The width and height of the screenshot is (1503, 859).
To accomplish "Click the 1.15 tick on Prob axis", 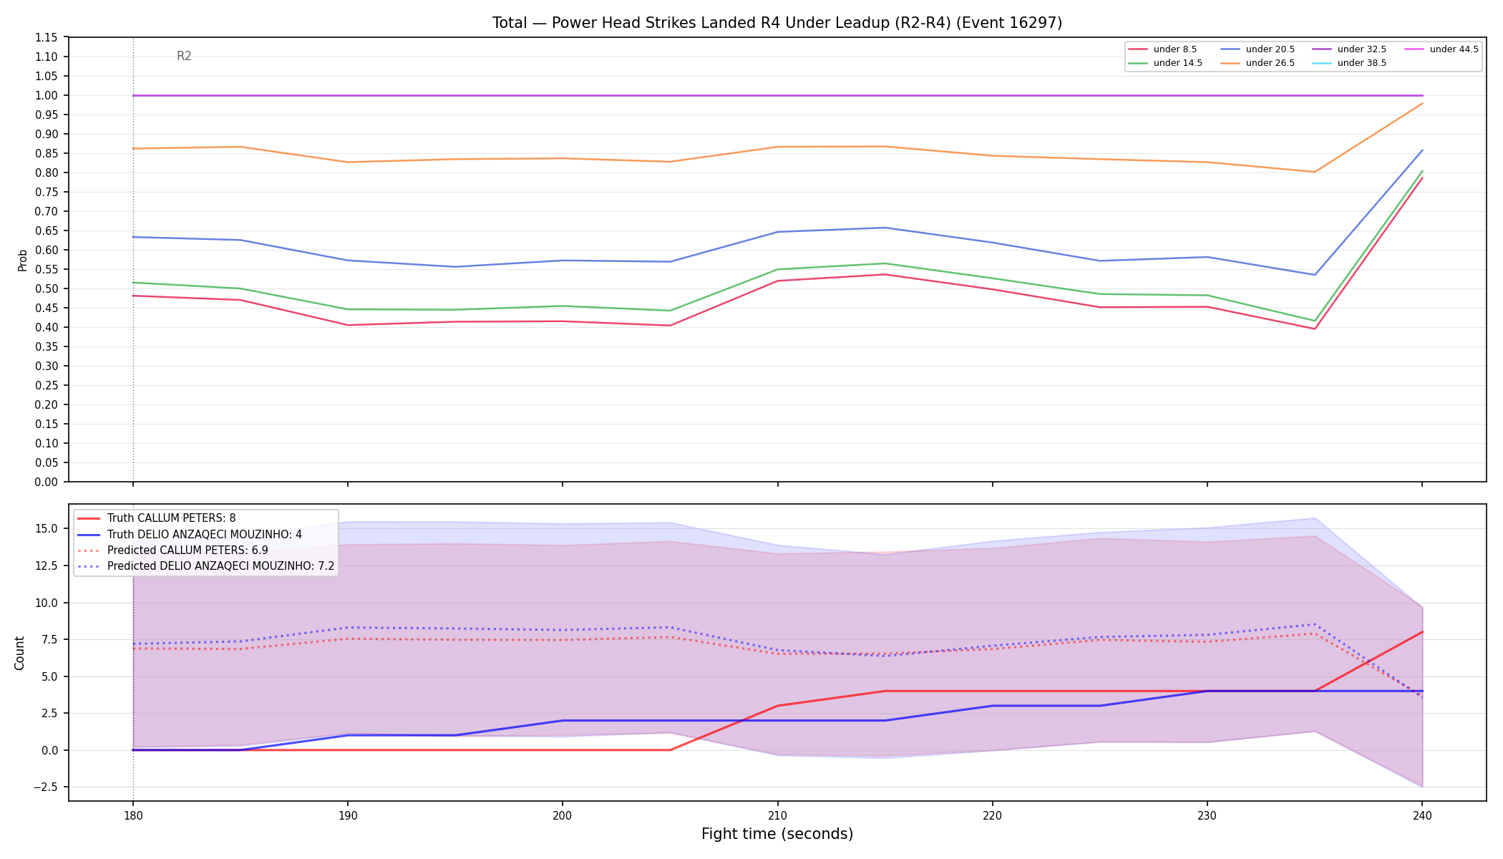I will (47, 37).
